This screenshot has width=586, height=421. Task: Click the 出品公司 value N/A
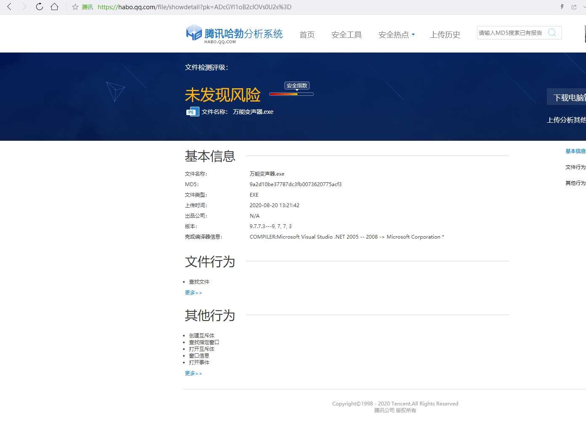click(x=255, y=216)
